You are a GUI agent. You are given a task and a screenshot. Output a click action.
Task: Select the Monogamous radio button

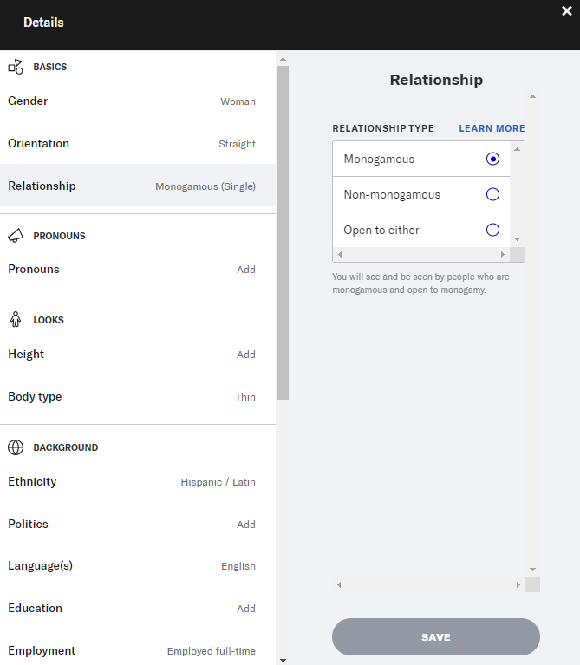492,159
